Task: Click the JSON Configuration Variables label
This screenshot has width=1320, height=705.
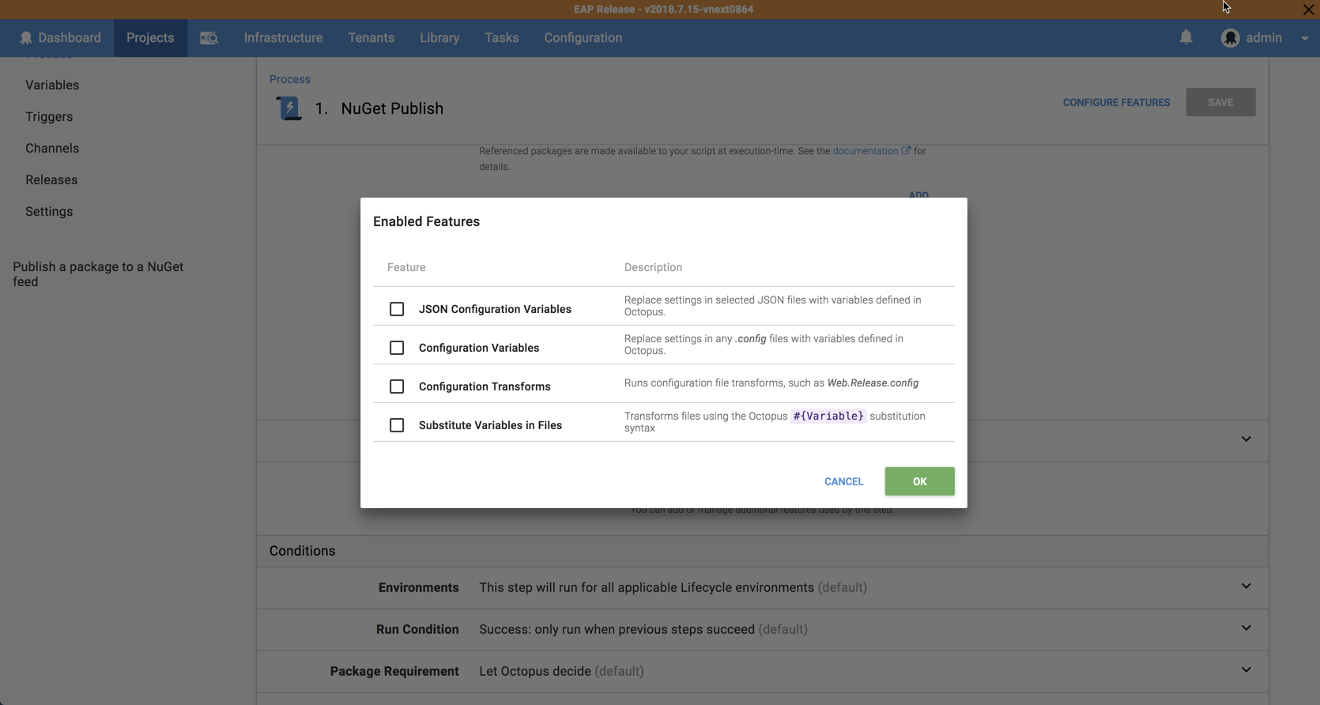Action: pyautogui.click(x=495, y=309)
